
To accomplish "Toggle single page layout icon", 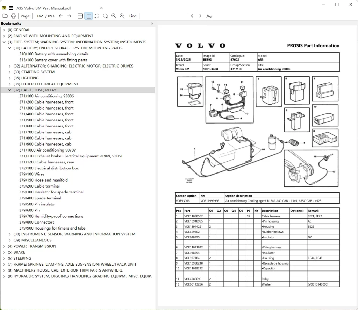I will (88, 16).
